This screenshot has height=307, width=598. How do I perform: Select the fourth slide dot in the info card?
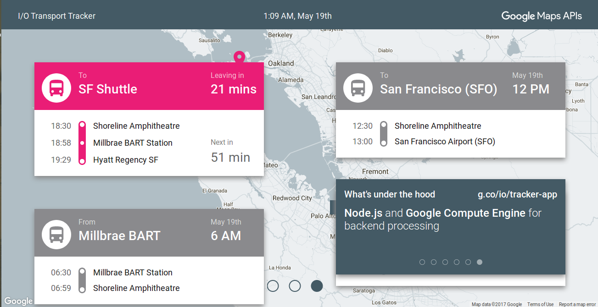[457, 262]
